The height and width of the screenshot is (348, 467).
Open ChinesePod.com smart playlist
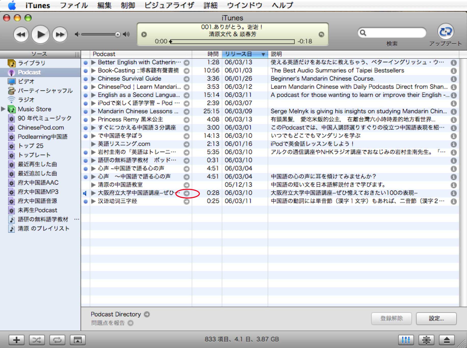tap(40, 127)
